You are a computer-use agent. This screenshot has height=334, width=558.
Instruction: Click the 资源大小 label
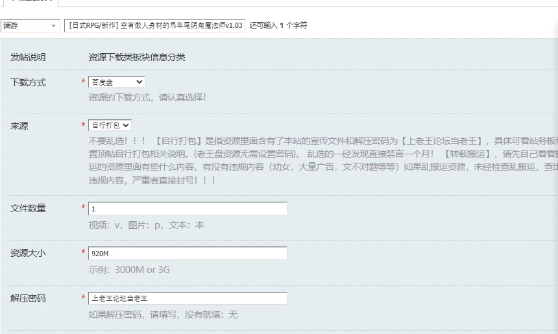click(x=28, y=253)
